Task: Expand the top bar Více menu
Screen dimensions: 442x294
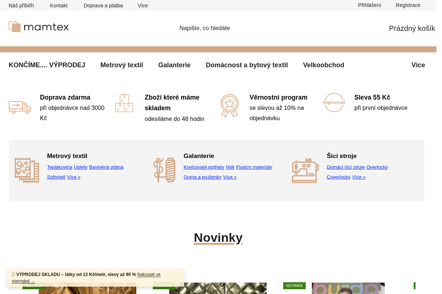Action: pyautogui.click(x=143, y=6)
